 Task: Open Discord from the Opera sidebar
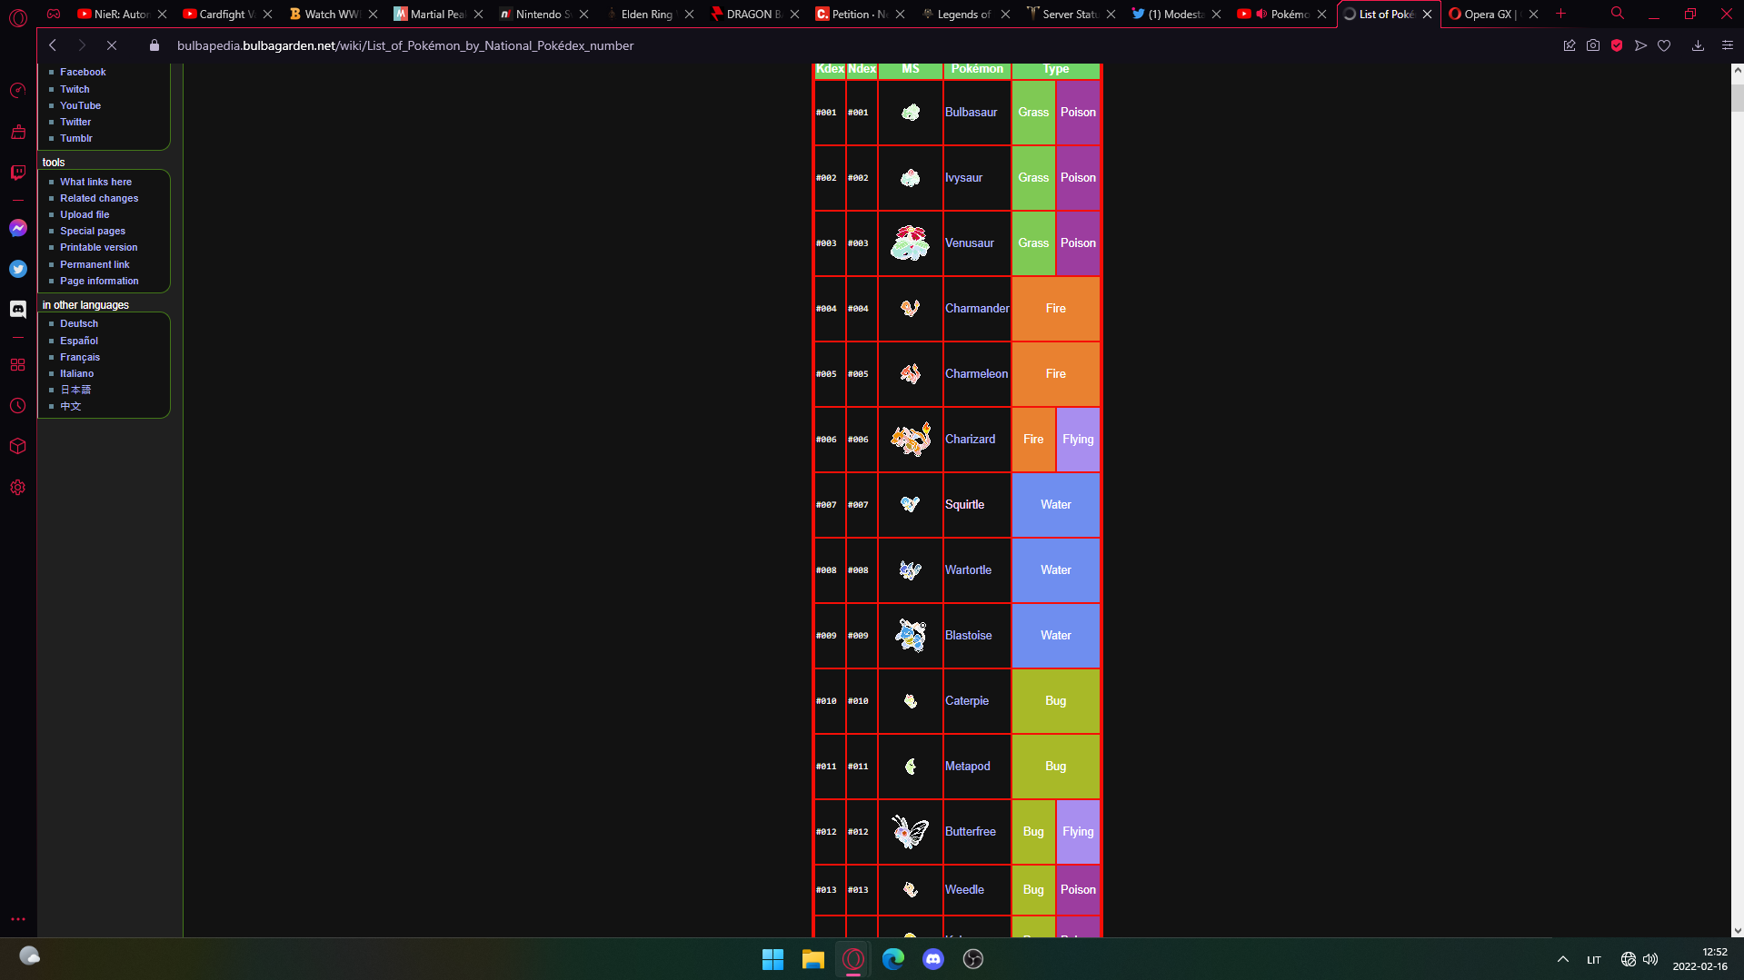coord(17,309)
